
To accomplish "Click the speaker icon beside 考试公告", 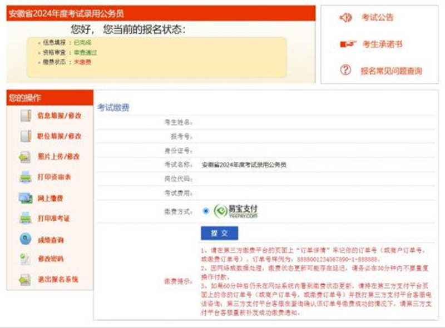I will (x=346, y=17).
